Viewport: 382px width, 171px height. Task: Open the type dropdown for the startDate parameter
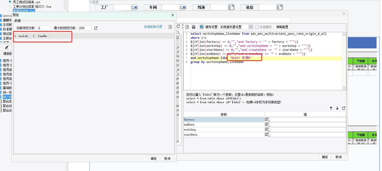[267, 135]
